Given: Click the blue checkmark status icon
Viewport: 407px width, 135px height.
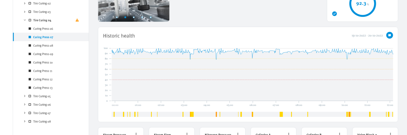Looking at the screenshot, I should pyautogui.click(x=334, y=13).
